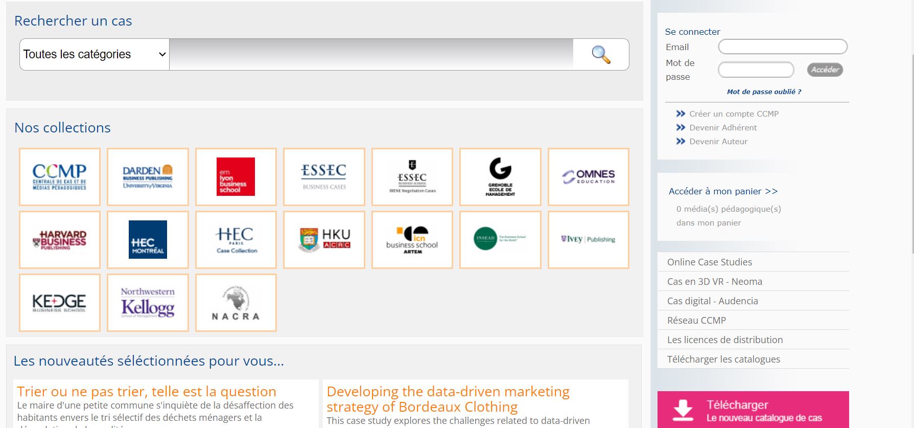This screenshot has height=428, width=914.
Task: Open Accéder à mon panier link
Action: point(723,191)
